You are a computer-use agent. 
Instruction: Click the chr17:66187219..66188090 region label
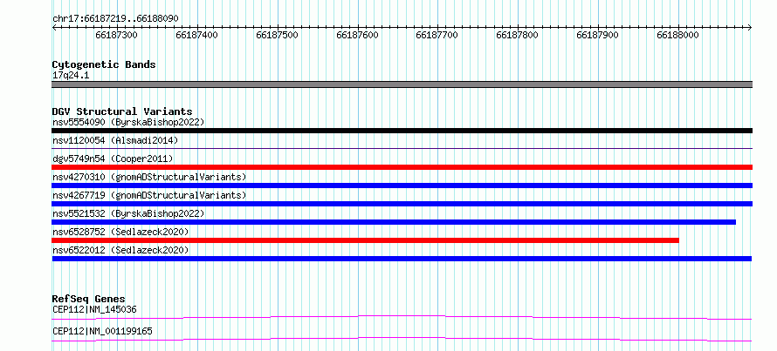[x=115, y=19]
